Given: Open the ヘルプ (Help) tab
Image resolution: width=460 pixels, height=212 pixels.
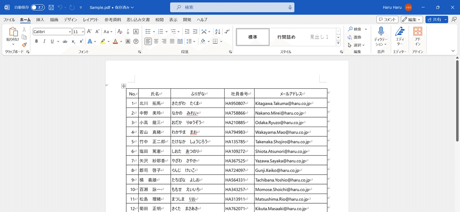Looking at the screenshot, I should [202, 20].
